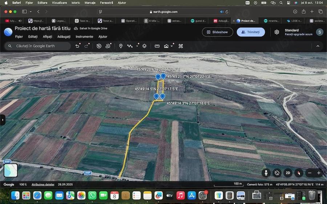This screenshot has width=327, height=204.
Task: Switch to the LEGE n... tab
Action: click(294, 21)
